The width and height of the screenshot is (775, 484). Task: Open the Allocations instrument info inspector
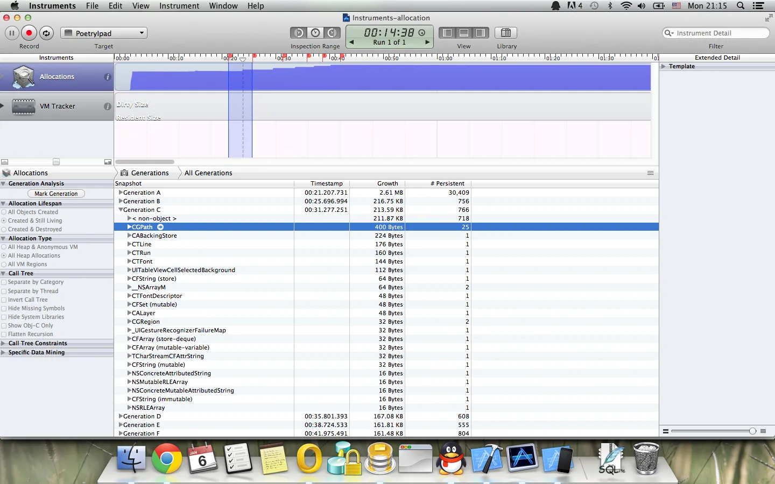[x=108, y=77]
